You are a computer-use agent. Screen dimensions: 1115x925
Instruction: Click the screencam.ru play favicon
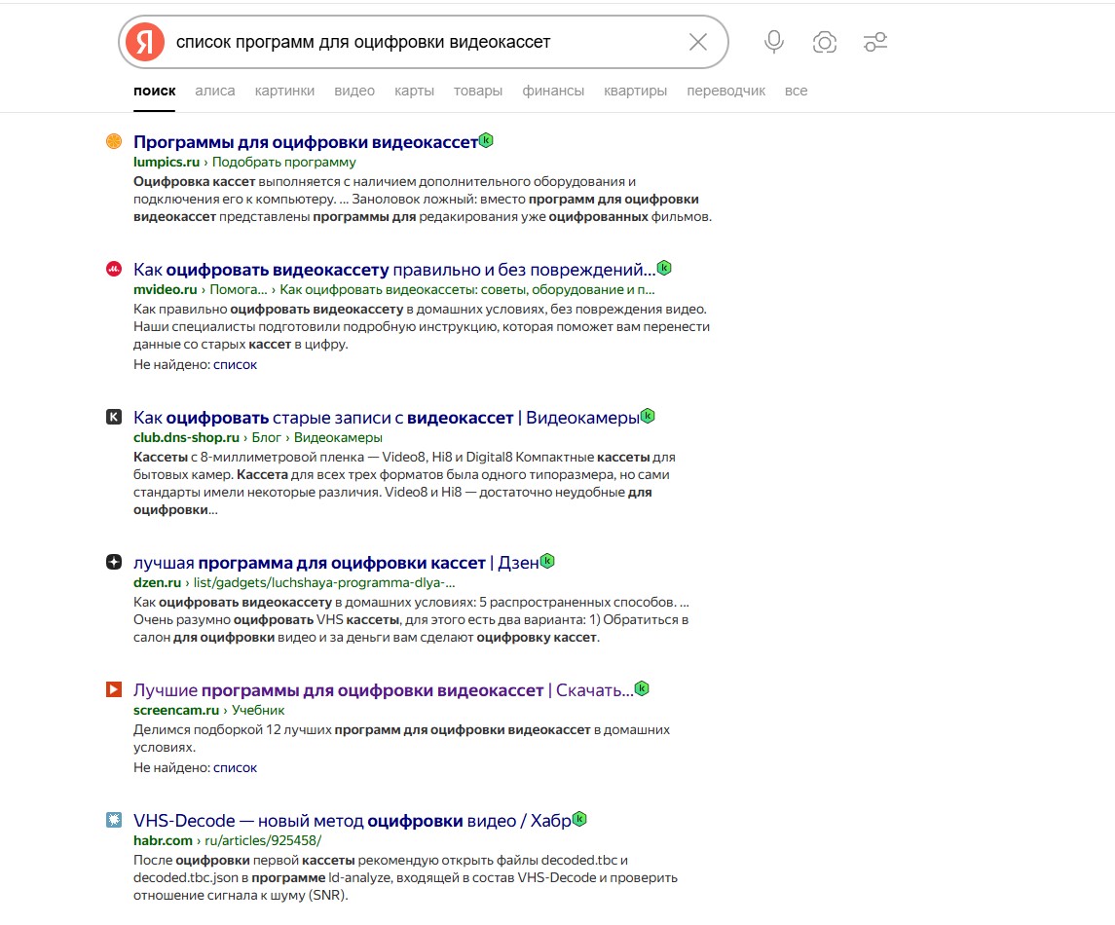coord(114,689)
